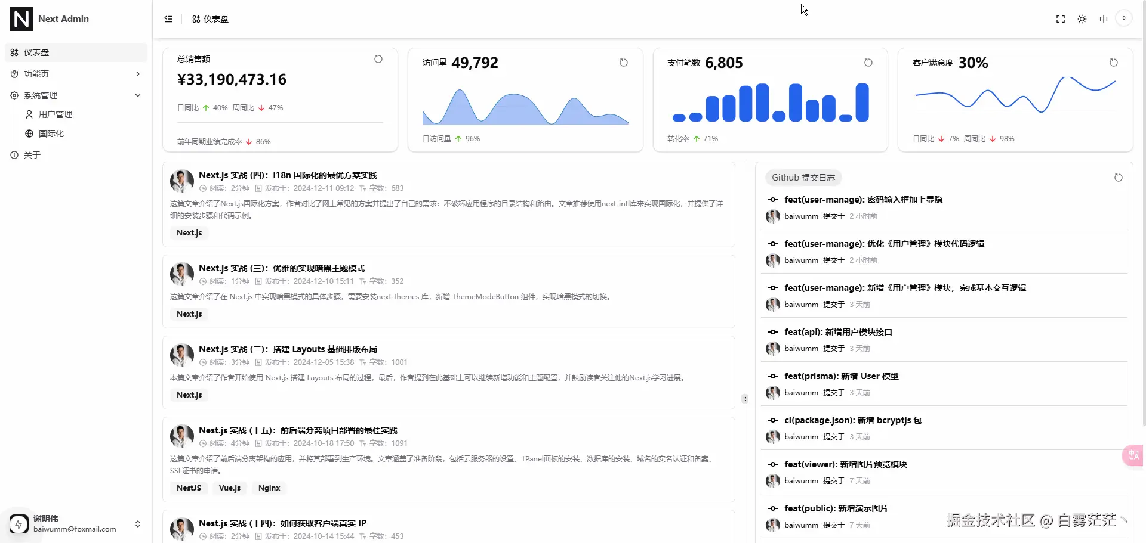Click baiwumm avatar on bcryptjs commit
The width and height of the screenshot is (1146, 543).
(x=773, y=437)
